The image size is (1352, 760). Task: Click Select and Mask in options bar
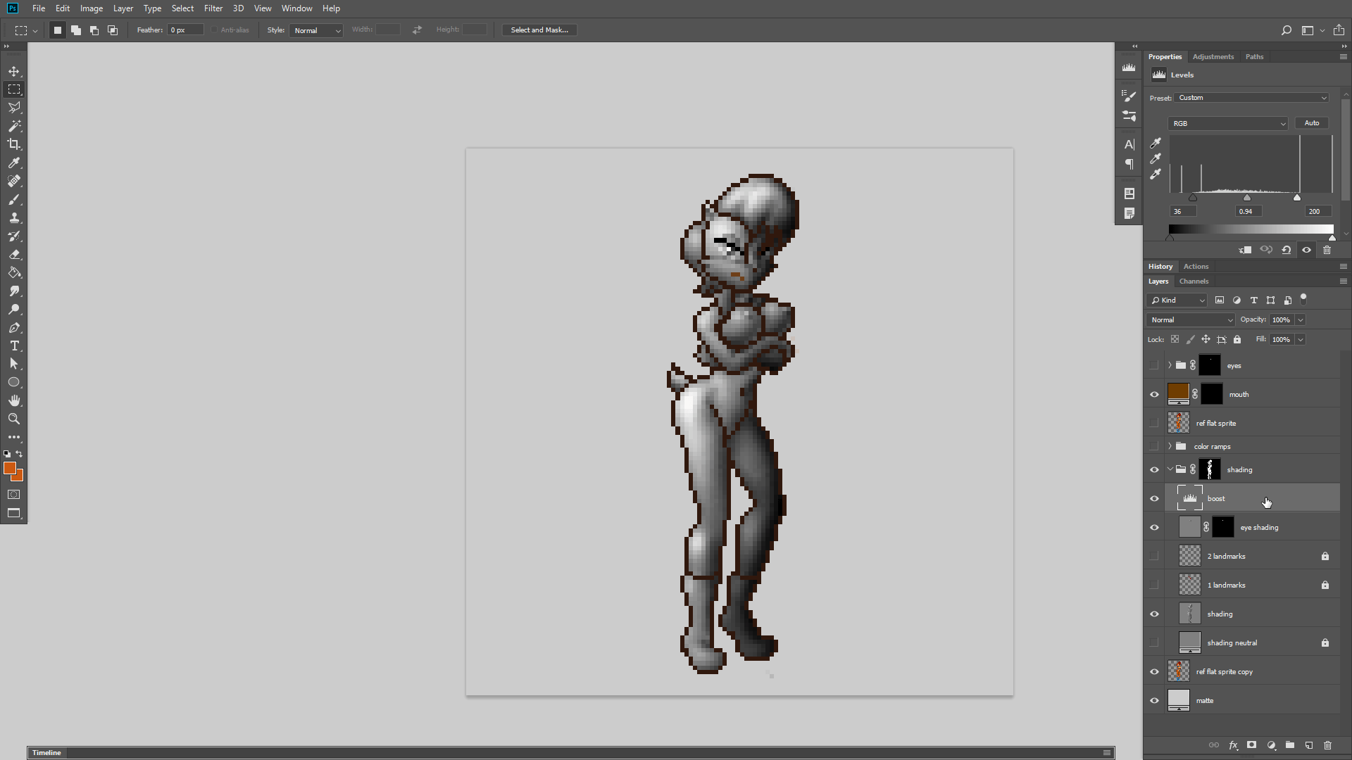coord(539,30)
